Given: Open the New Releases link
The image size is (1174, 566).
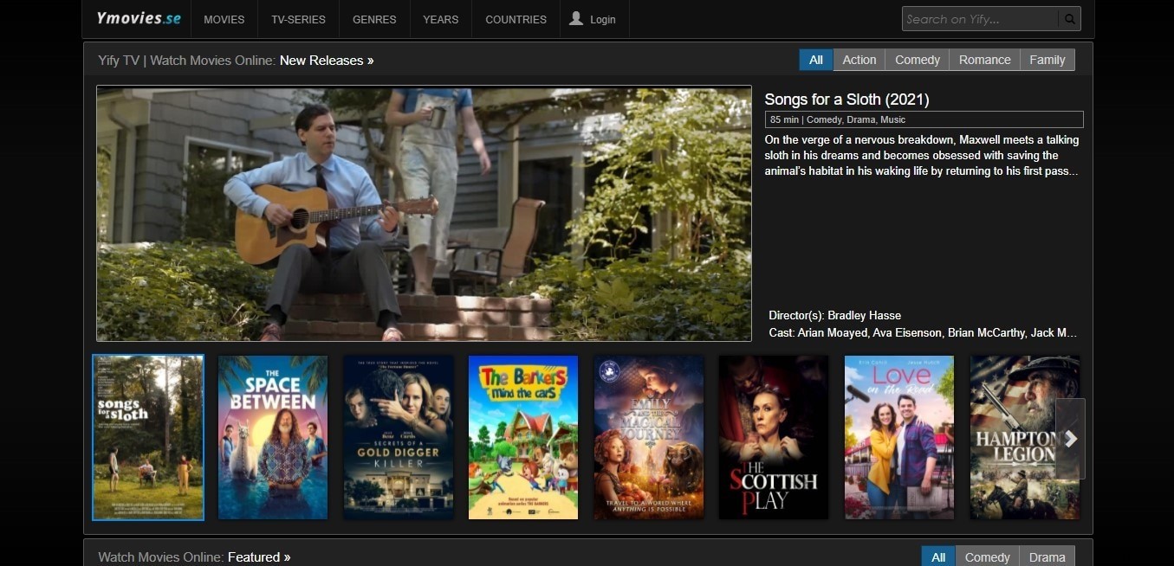Looking at the screenshot, I should pos(321,61).
